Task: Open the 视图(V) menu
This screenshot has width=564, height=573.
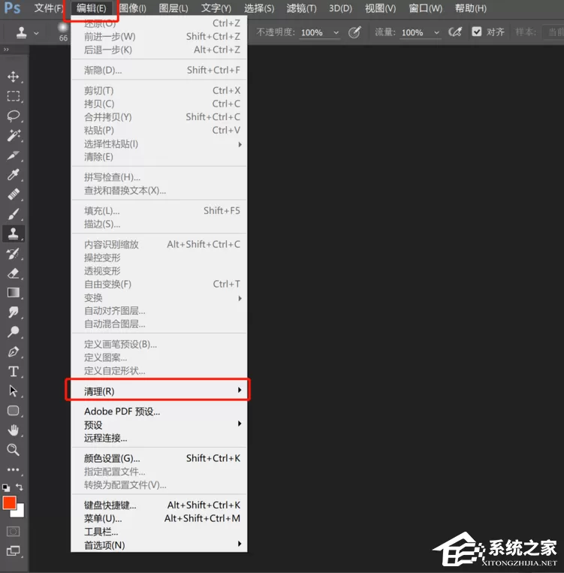Action: [380, 8]
